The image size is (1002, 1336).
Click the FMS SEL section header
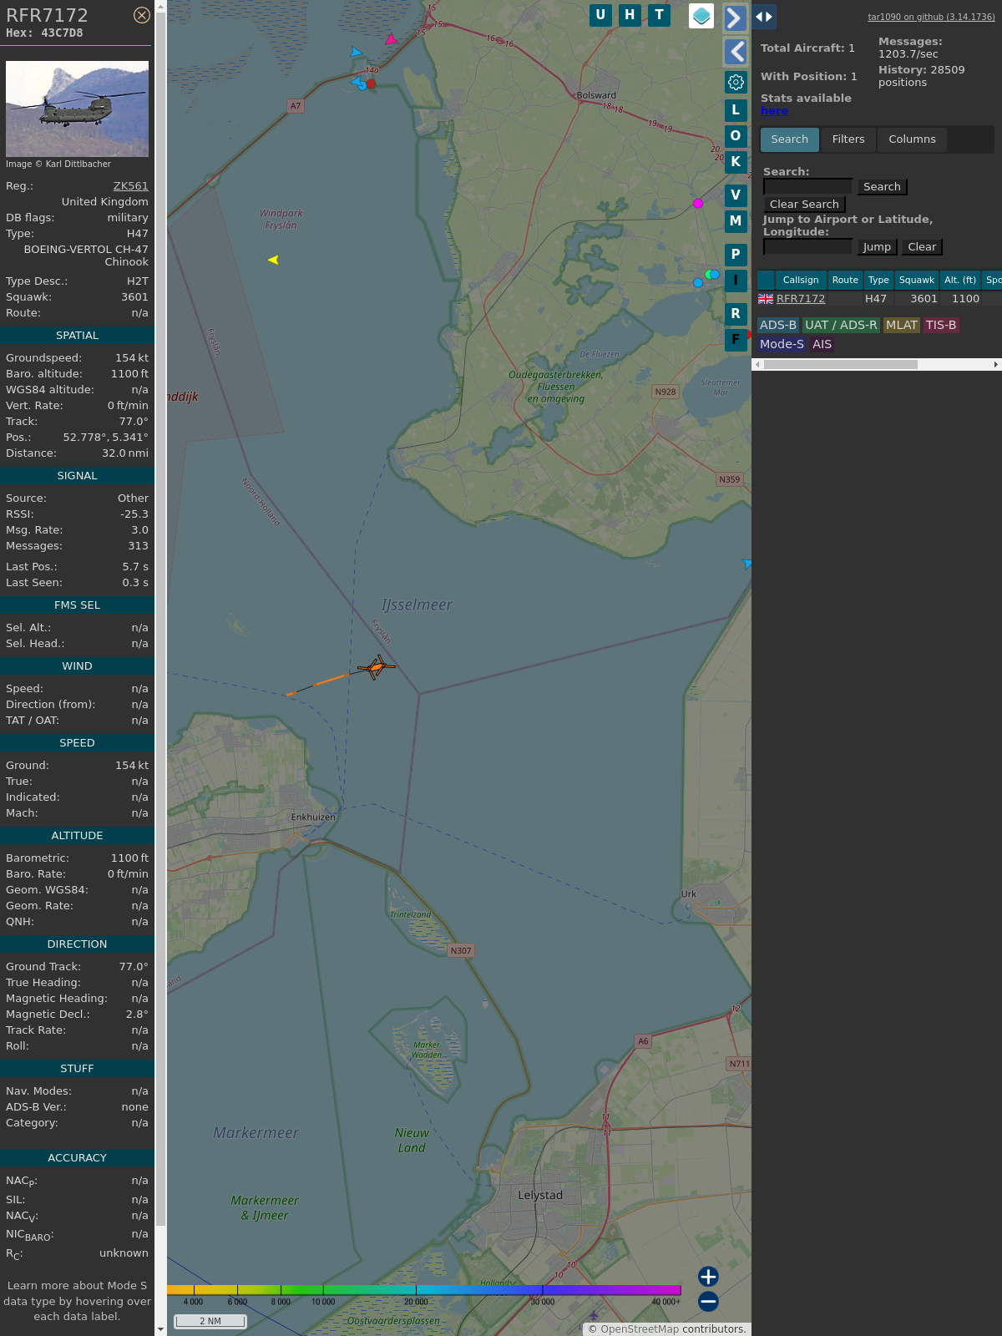click(x=77, y=605)
